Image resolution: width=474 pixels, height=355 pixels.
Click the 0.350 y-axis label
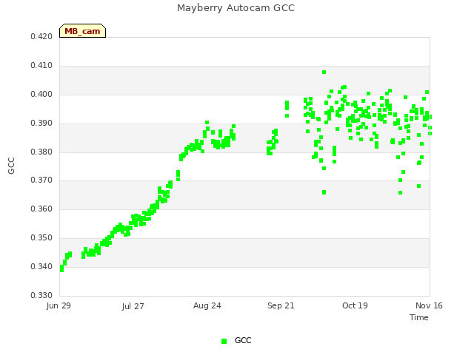41,238
